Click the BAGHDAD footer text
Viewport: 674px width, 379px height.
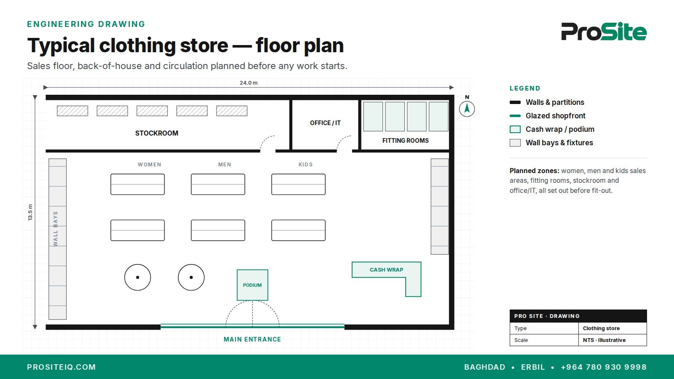(484, 367)
